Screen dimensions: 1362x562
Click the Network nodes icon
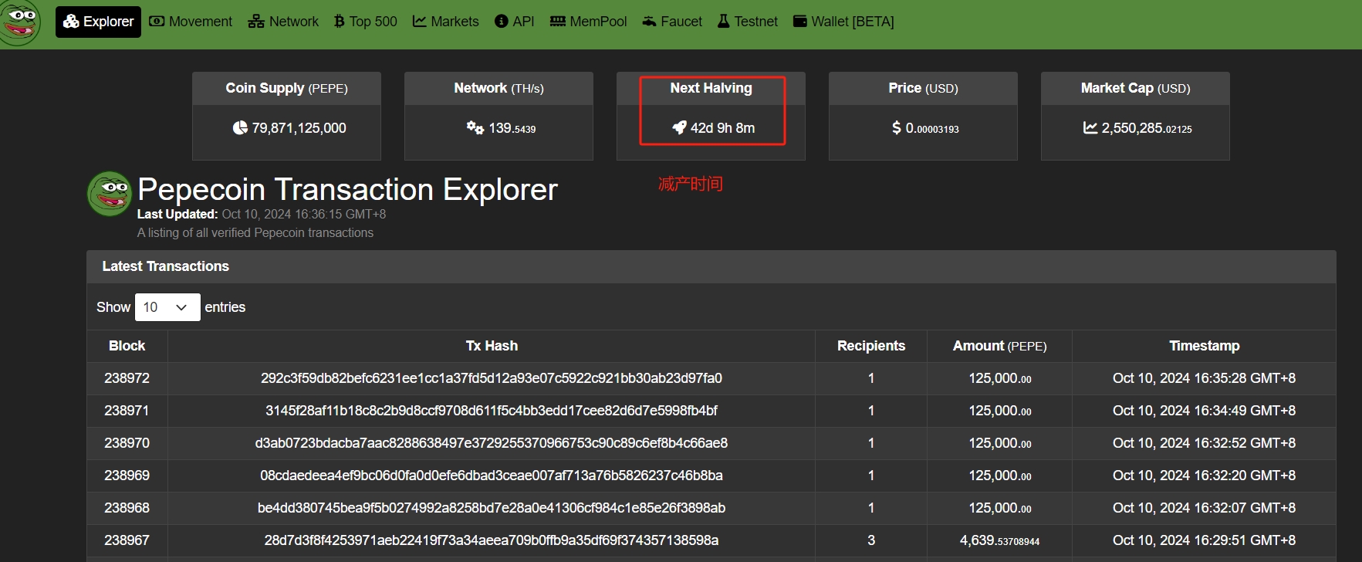(256, 22)
